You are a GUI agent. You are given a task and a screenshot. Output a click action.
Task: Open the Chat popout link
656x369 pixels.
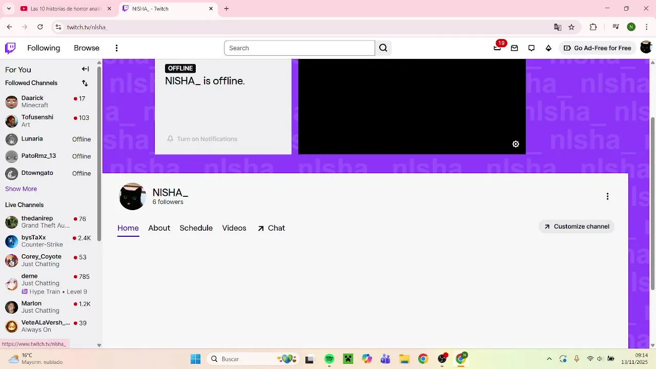click(271, 228)
